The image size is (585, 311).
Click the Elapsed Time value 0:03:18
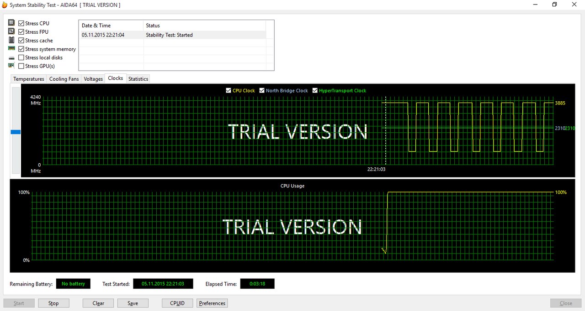[257, 284]
